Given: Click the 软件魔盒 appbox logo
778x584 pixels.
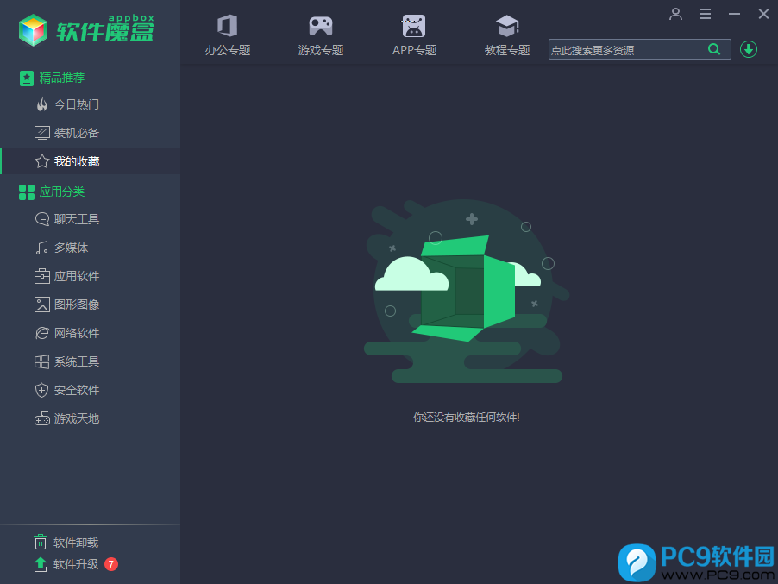Looking at the screenshot, I should (x=86, y=30).
